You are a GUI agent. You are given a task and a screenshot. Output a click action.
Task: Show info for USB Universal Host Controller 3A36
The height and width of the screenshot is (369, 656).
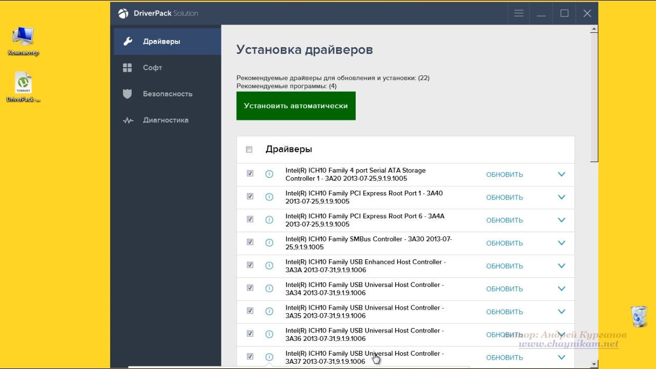tap(269, 334)
